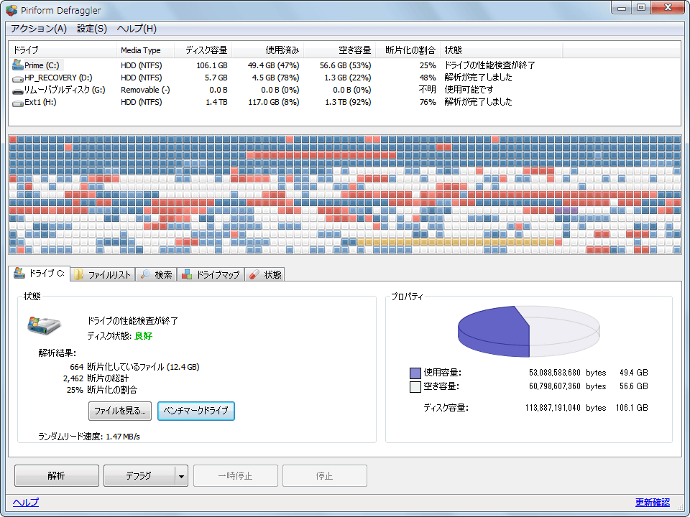This screenshot has width=690, height=517.
Task: Click the ドライブ C: tab icon
Action: click(19, 273)
